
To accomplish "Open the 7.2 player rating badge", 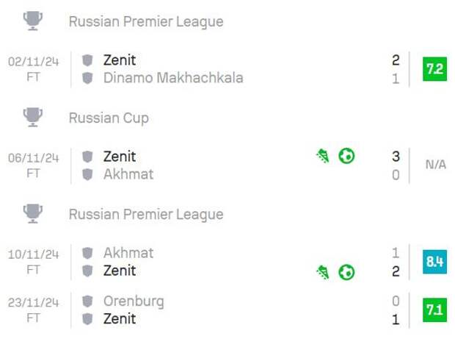I will [x=434, y=69].
